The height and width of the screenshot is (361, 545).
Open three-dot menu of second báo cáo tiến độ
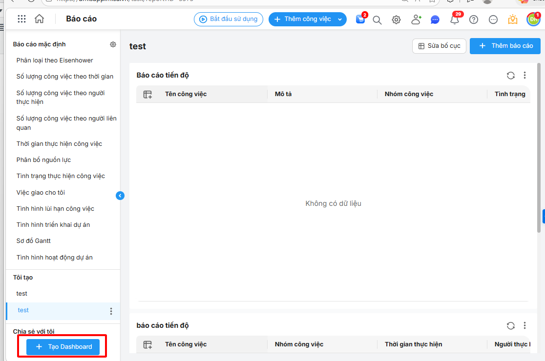pyautogui.click(x=525, y=325)
